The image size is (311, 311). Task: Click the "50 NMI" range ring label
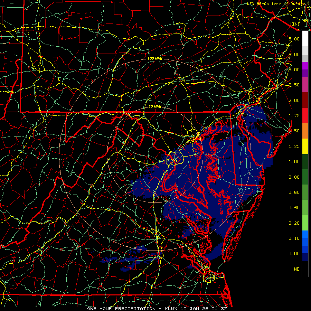pyautogui.click(x=155, y=106)
